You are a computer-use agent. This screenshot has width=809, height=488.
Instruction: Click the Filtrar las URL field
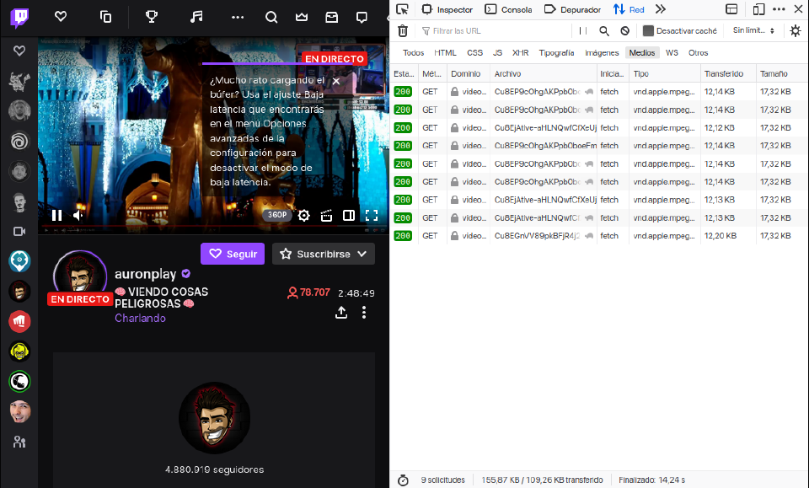497,31
